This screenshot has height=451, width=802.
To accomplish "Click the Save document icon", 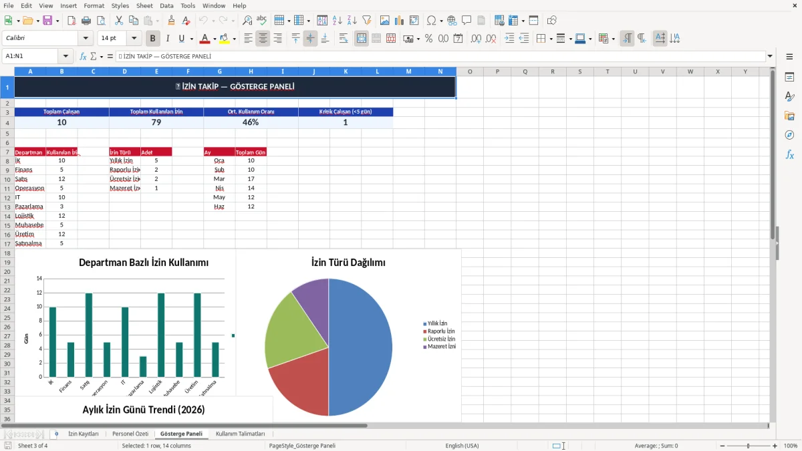I will coord(47,21).
